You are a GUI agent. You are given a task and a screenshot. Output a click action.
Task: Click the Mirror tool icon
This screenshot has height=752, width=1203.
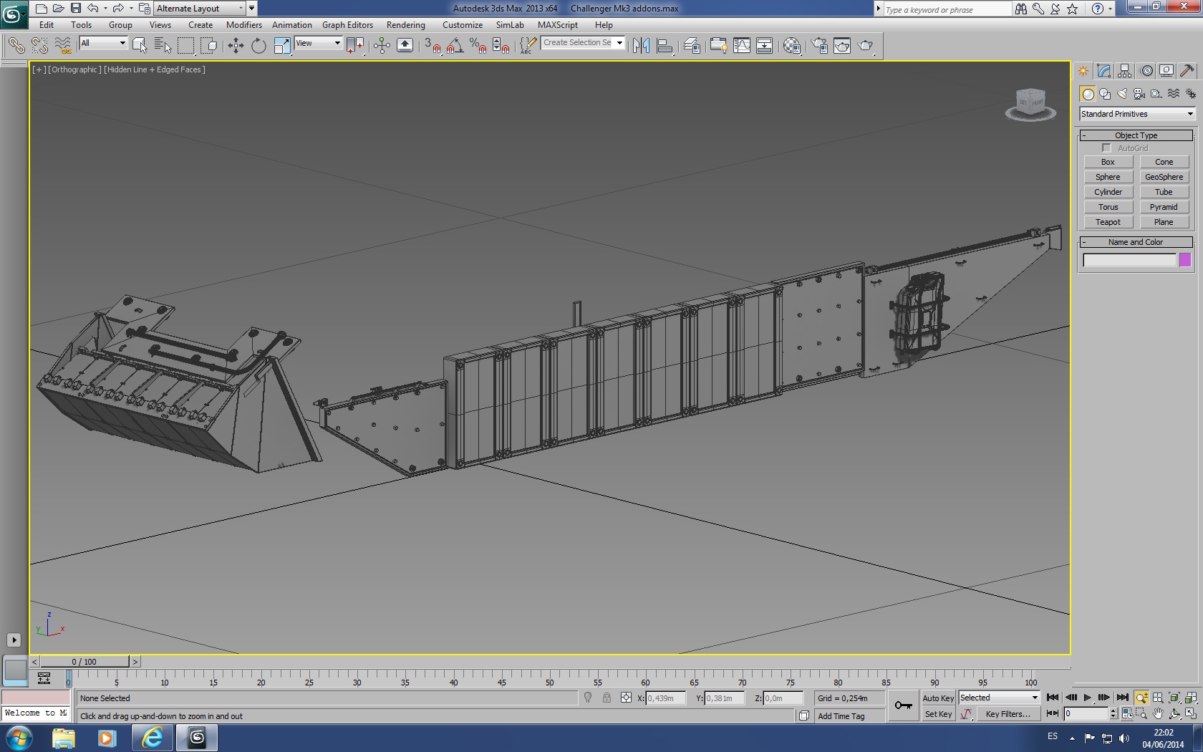point(641,46)
